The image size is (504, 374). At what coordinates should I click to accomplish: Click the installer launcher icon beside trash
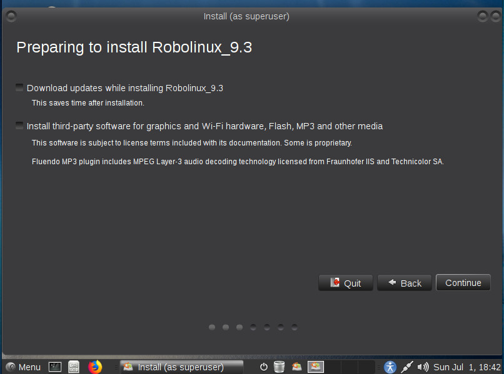[296, 367]
